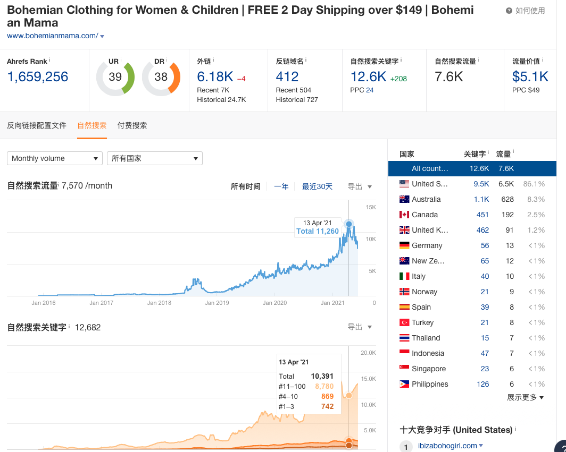Click PPC 24 keywords link
566x452 pixels.
(x=369, y=90)
